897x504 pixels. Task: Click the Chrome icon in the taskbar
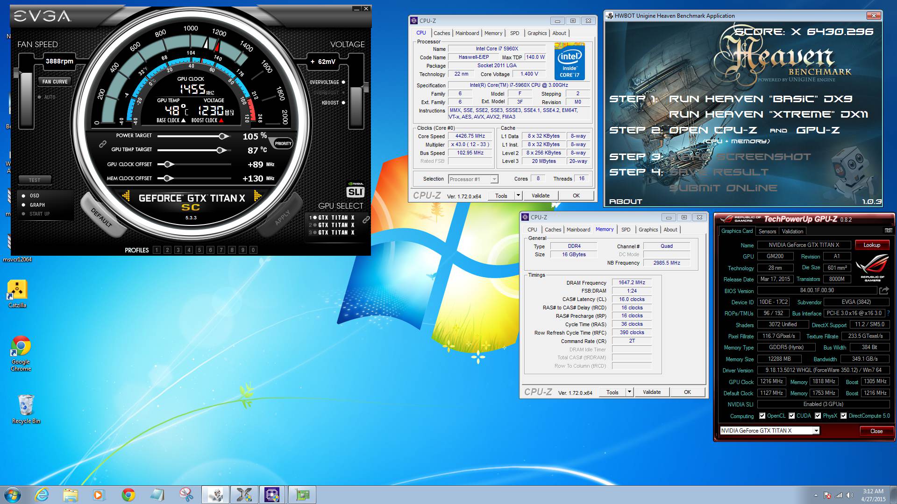[128, 495]
